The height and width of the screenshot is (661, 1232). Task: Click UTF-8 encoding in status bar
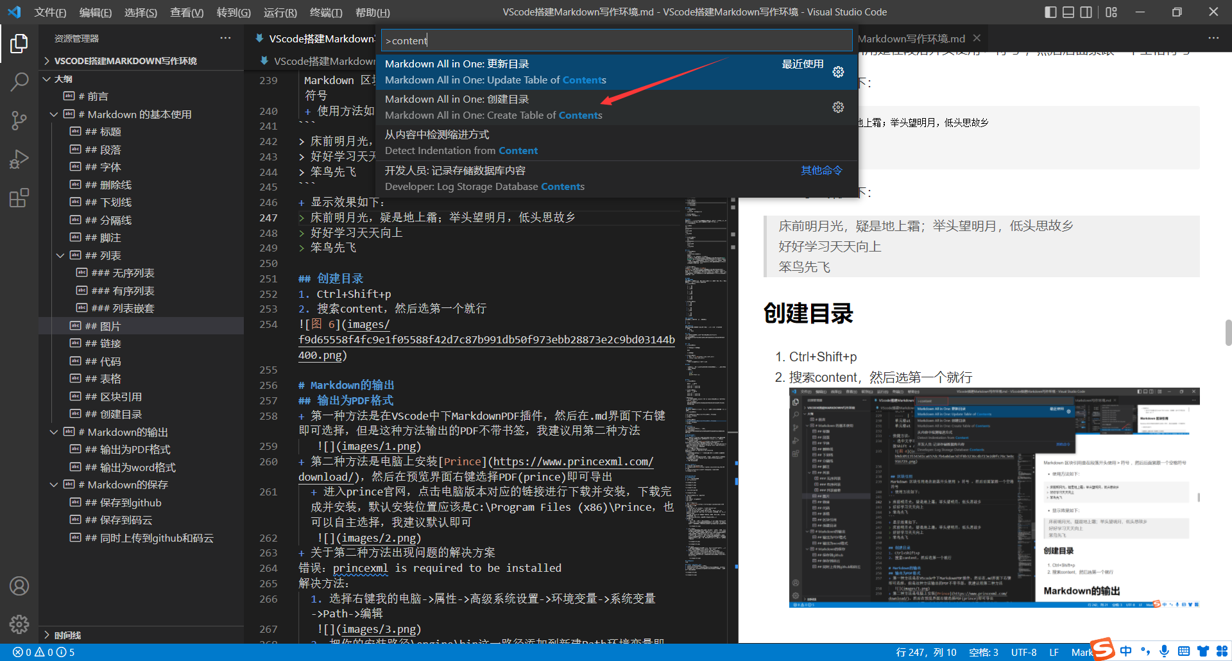point(1023,652)
